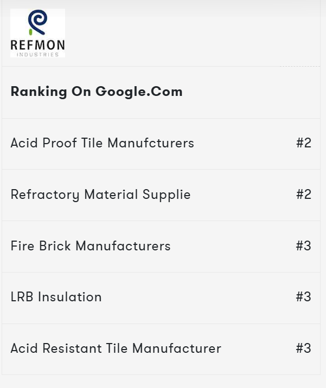Click #3 rank for Fire Brick Manufacturers
326x388 pixels.
304,246
